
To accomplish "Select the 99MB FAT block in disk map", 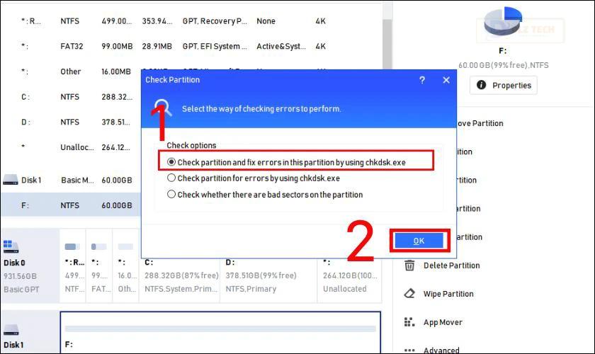I will click(x=99, y=265).
